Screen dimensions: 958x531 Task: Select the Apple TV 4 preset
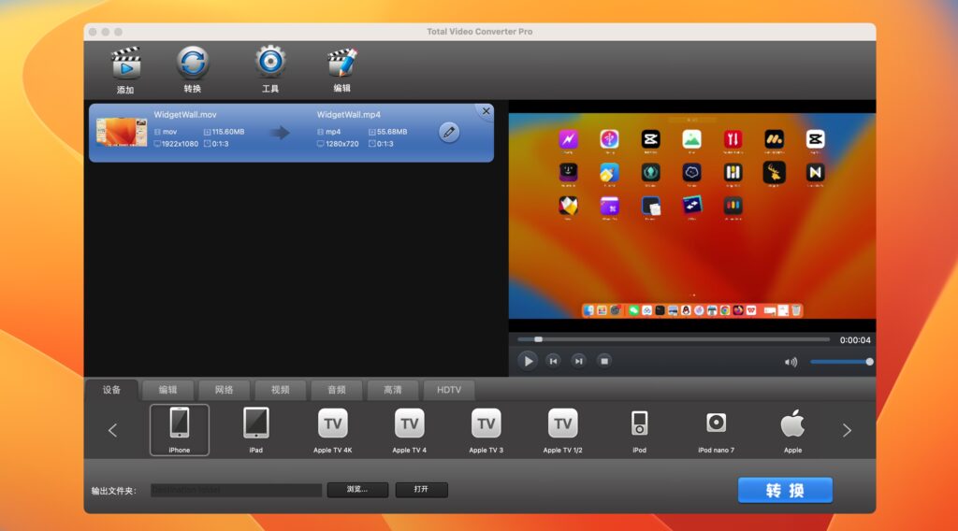(x=410, y=430)
